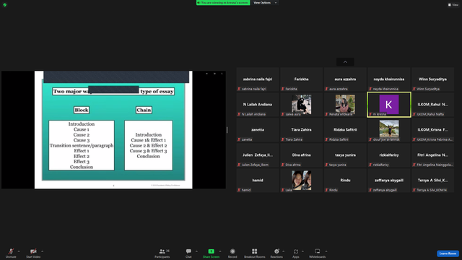The width and height of the screenshot is (462, 260).
Task: Select the Tersya A Silvi tile
Action: coord(432,181)
